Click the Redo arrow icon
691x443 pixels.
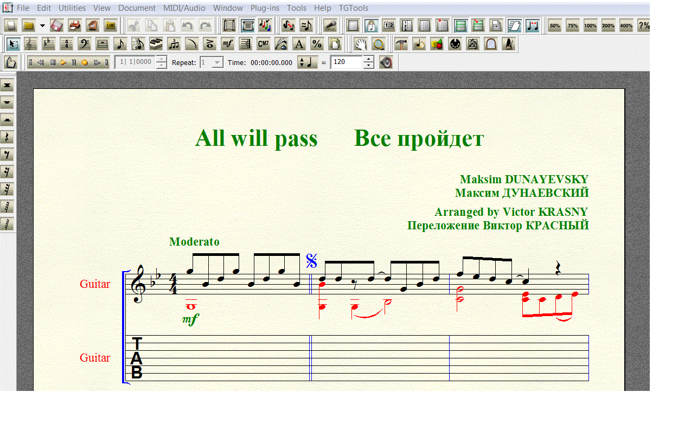tap(206, 25)
